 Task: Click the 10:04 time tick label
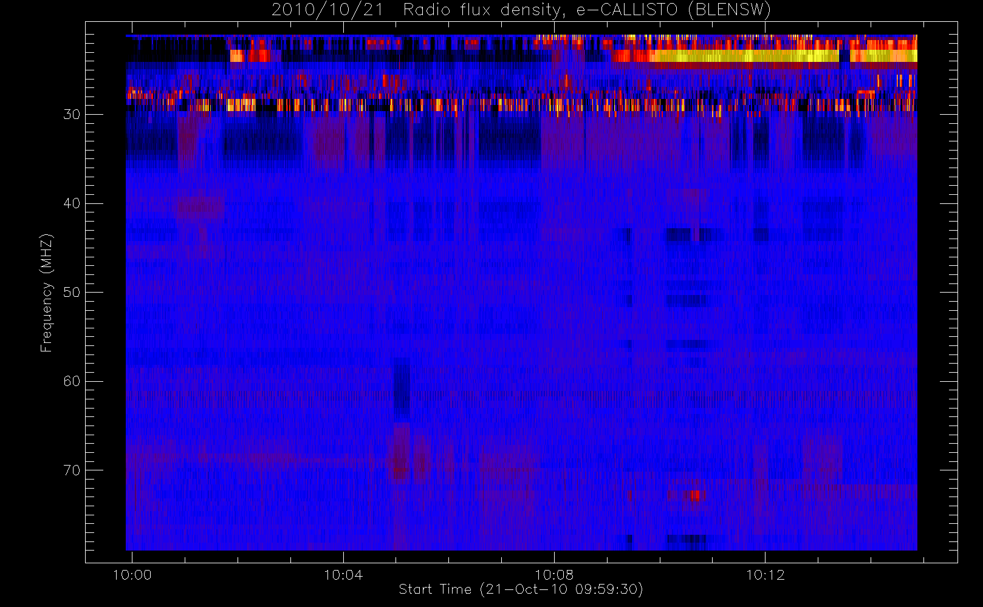point(343,575)
